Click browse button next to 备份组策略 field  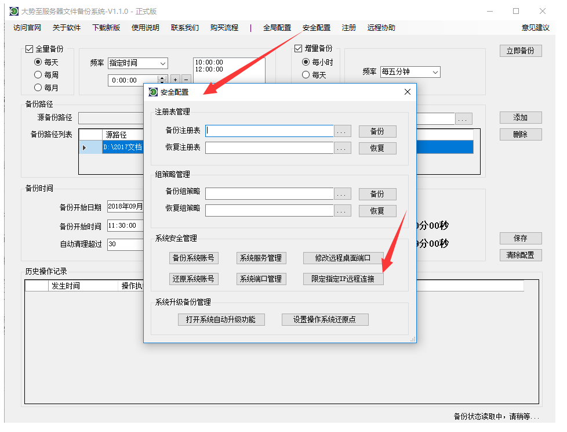[343, 194]
